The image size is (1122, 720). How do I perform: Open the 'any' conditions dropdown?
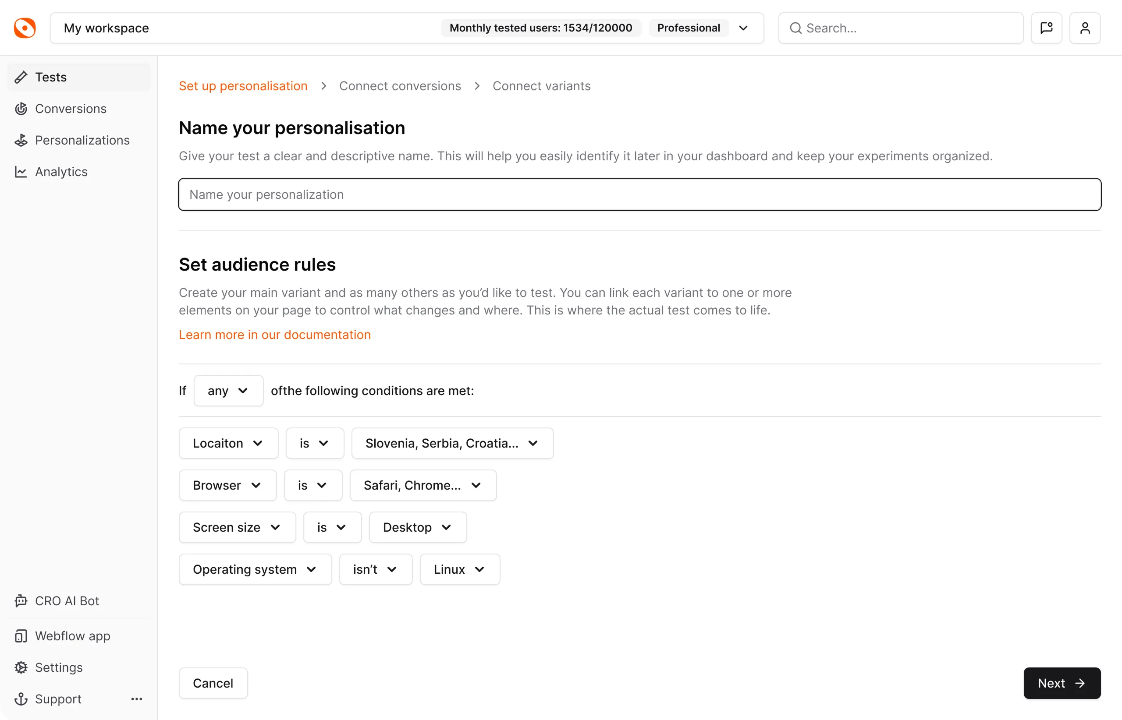(228, 391)
